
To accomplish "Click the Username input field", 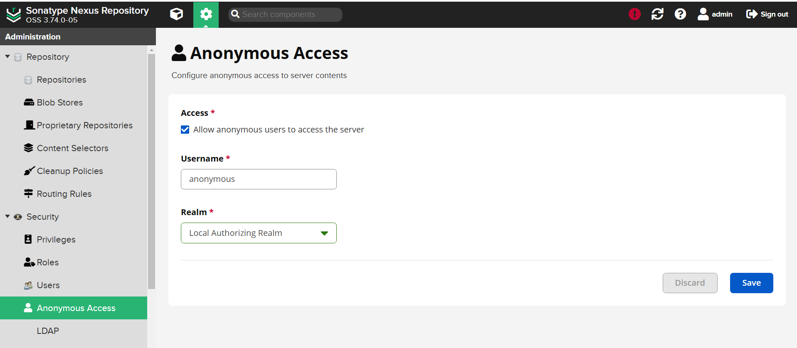I will click(259, 179).
